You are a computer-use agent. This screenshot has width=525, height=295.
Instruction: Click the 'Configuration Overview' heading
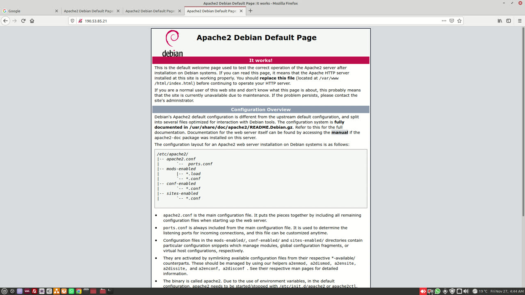pos(261,109)
